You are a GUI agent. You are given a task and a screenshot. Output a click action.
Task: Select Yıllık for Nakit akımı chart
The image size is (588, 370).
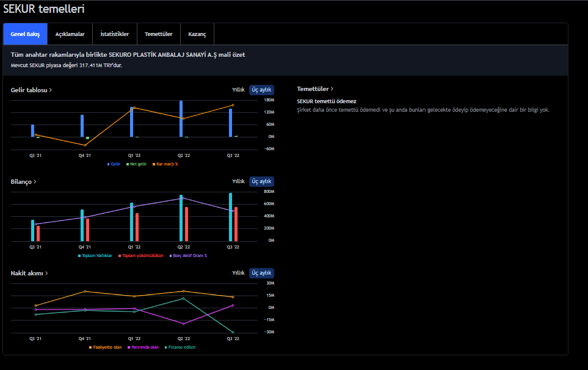pos(238,272)
